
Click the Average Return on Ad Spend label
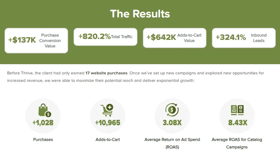pos(172,139)
